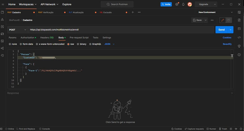The height and width of the screenshot is (131, 244).
Task: Open settings gear icon in header
Action: [177, 4]
